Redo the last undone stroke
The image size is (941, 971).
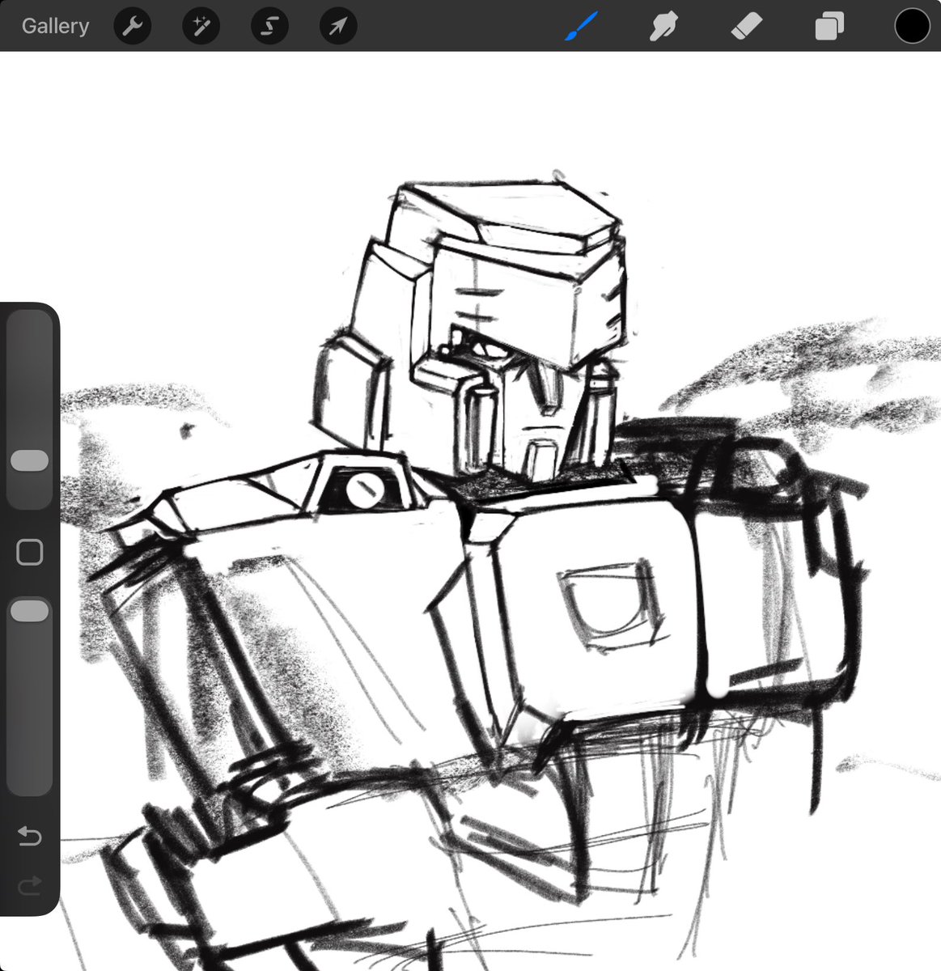(x=30, y=886)
